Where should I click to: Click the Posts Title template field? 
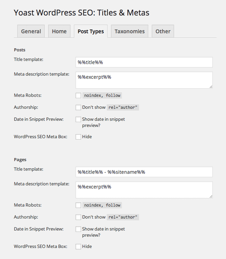pos(144,62)
